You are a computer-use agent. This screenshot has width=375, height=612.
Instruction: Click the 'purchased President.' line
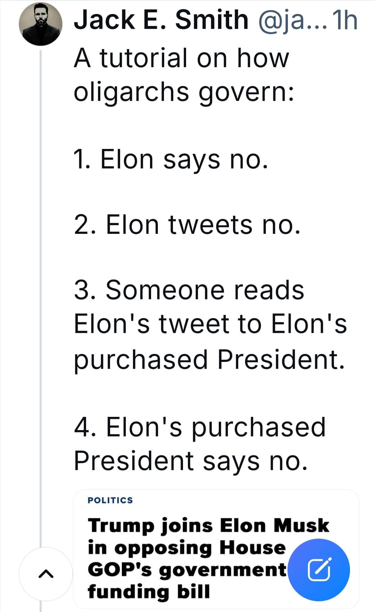click(210, 360)
